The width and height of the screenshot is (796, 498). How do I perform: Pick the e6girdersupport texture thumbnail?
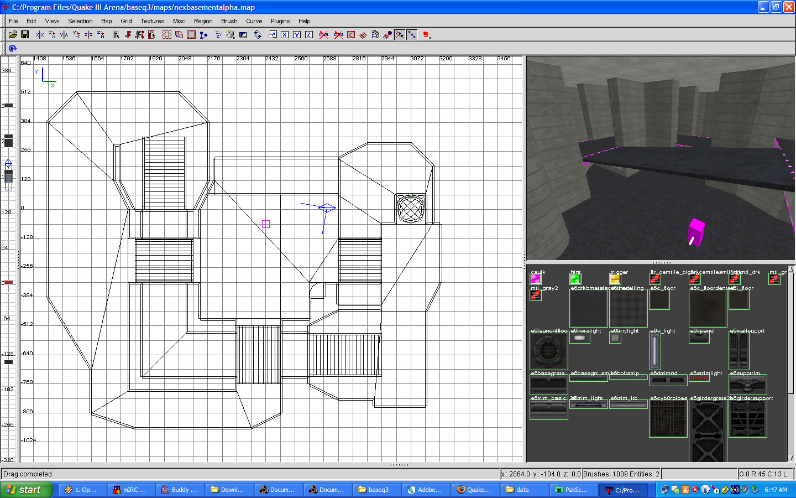coord(748,419)
